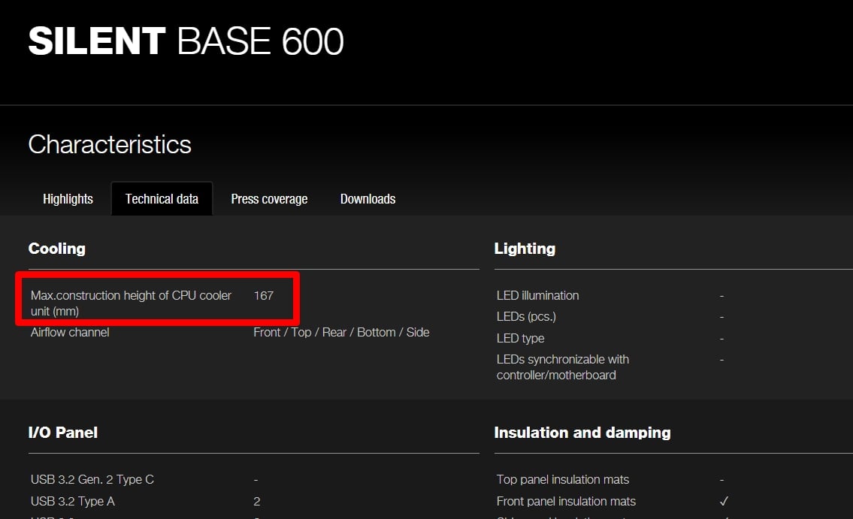Image resolution: width=853 pixels, height=519 pixels.
Task: Click the Insulation and damping heading
Action: point(582,433)
